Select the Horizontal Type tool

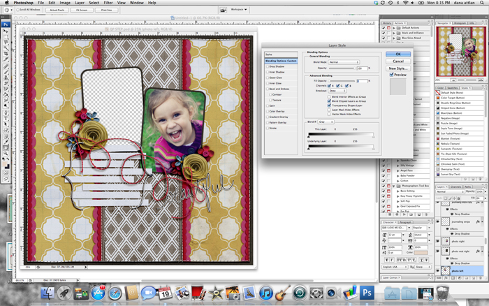tap(6, 119)
